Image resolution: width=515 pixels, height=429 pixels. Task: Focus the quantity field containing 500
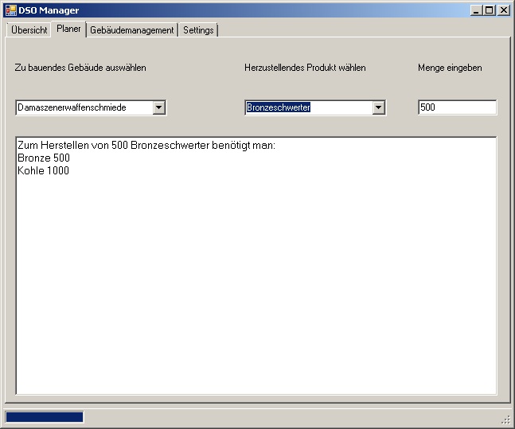pos(456,107)
